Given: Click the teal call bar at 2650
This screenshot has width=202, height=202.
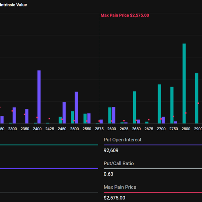Looking at the screenshot, I should coord(135,107).
